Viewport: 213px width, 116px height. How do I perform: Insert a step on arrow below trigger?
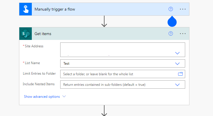click(104, 21)
